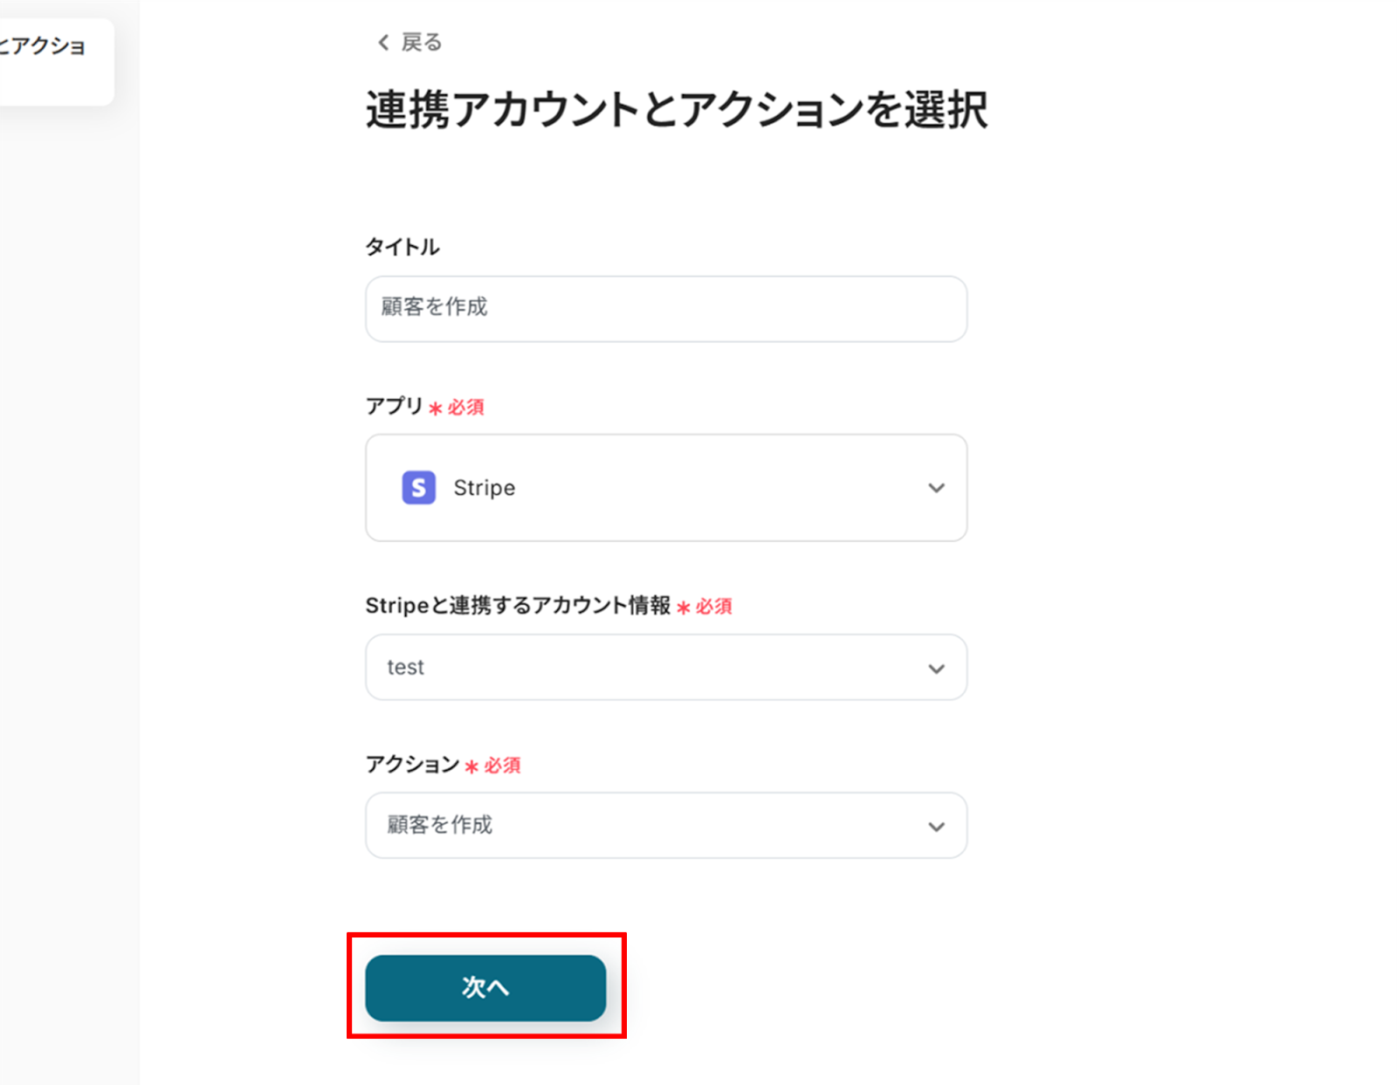This screenshot has width=1397, height=1085.
Task: Click the chevron on the アクション dropdown
Action: click(936, 827)
